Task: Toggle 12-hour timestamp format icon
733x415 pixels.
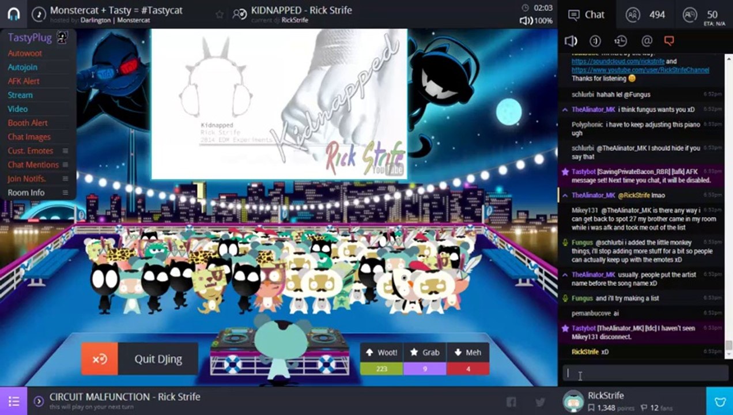Action: click(x=621, y=41)
